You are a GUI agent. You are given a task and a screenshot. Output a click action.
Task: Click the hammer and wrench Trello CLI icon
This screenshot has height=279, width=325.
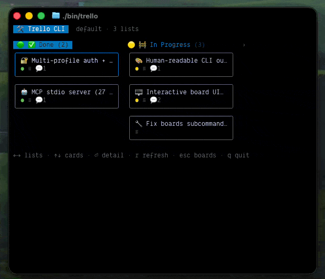(20, 29)
